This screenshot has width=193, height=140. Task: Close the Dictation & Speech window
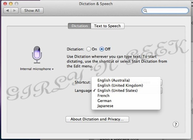pos(5,4)
